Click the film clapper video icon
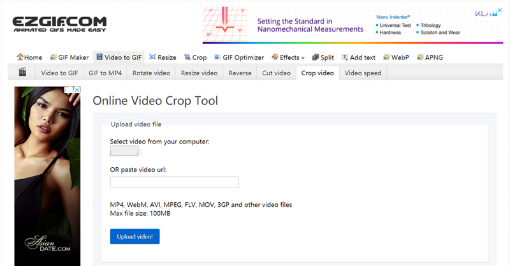The height and width of the screenshot is (266, 510). [23, 73]
